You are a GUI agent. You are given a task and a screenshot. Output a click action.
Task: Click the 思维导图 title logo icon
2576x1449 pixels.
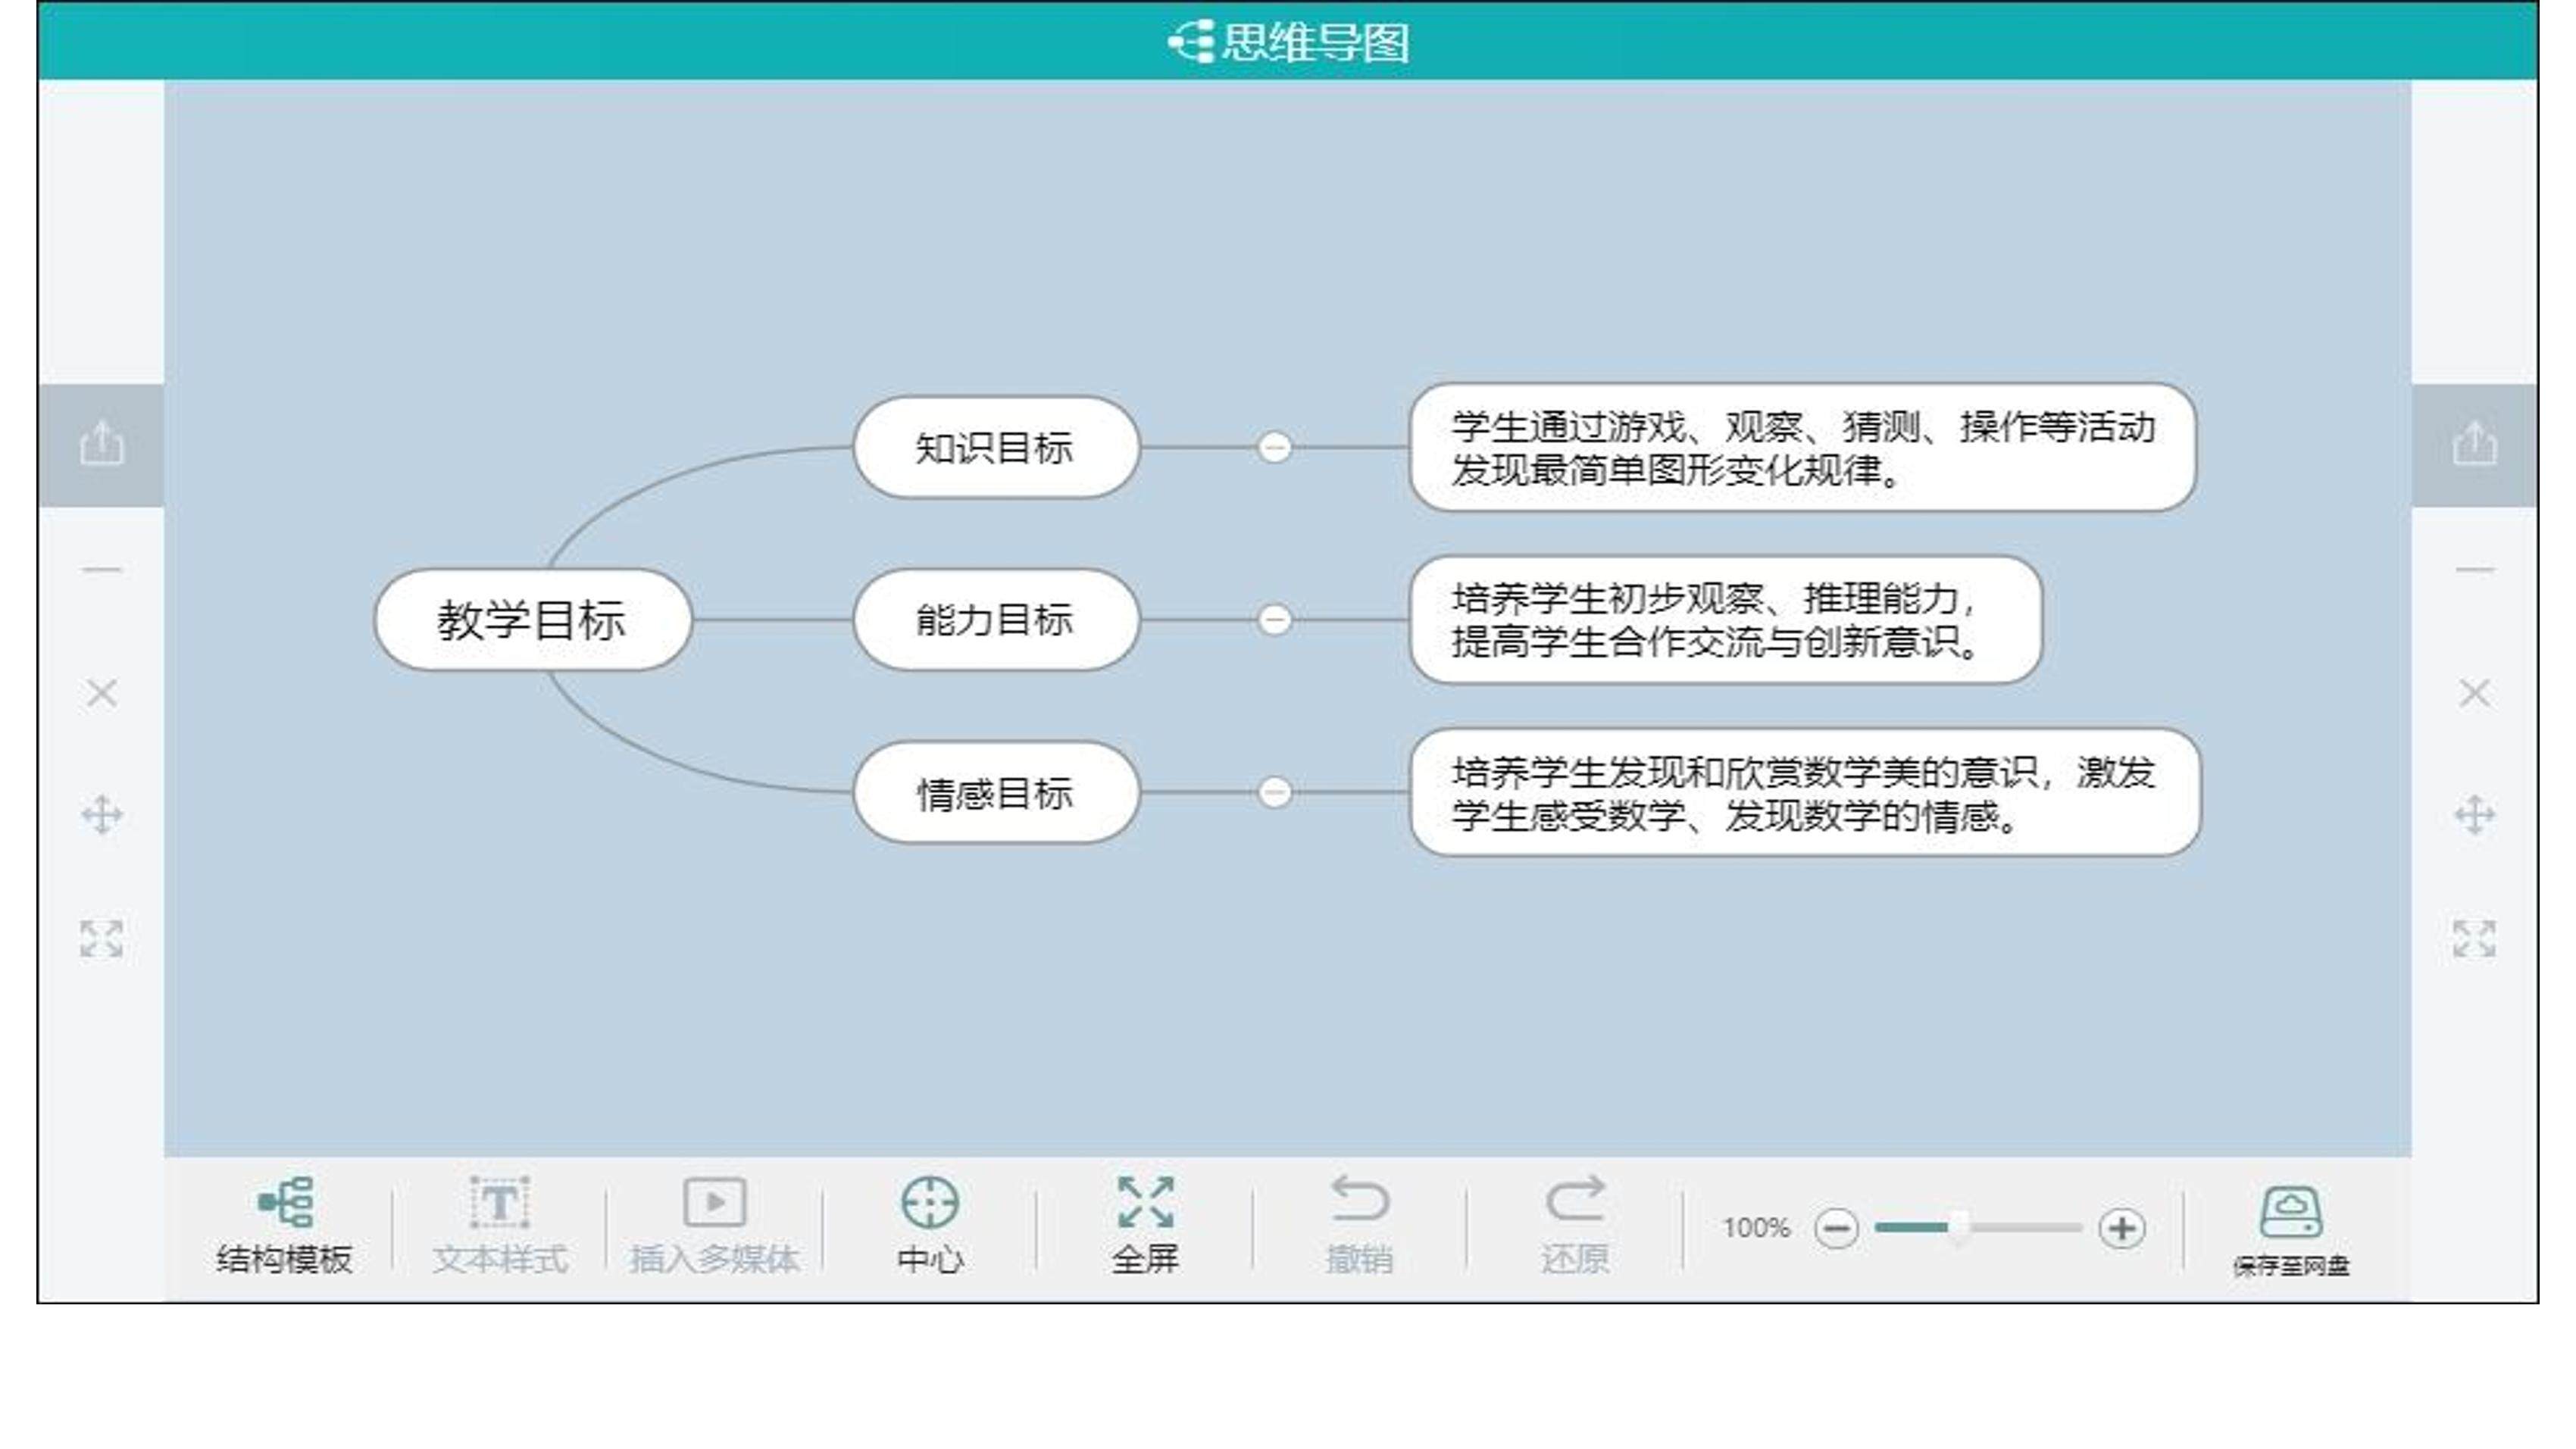[x=1191, y=42]
